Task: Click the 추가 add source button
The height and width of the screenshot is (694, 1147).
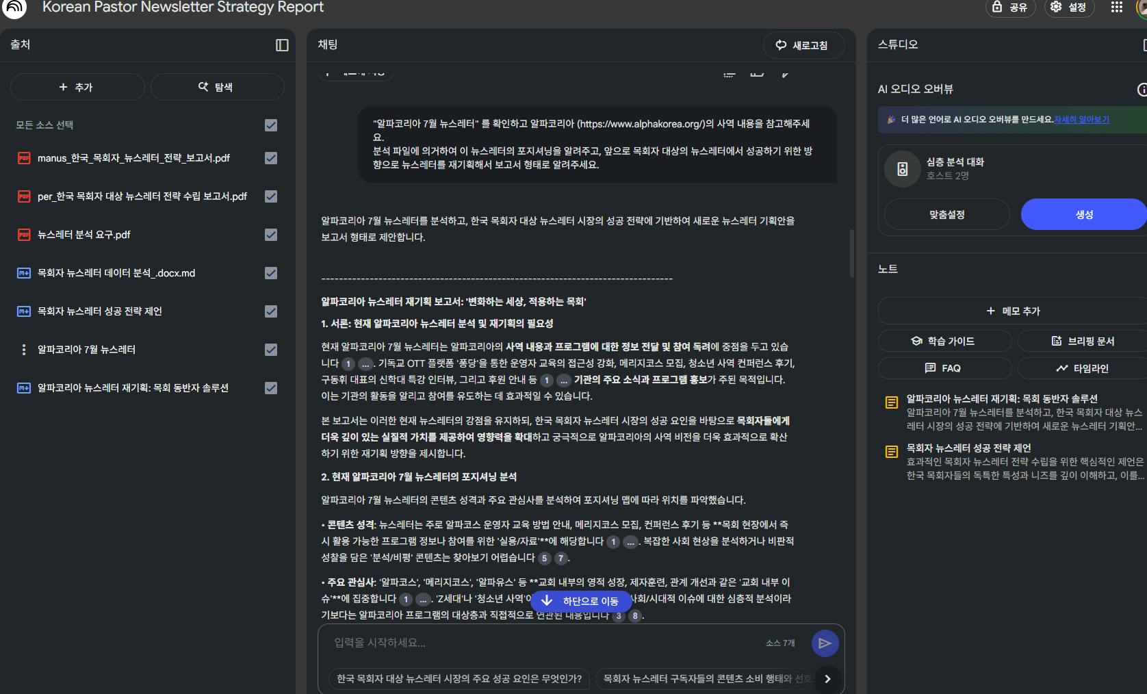Action: (x=77, y=87)
